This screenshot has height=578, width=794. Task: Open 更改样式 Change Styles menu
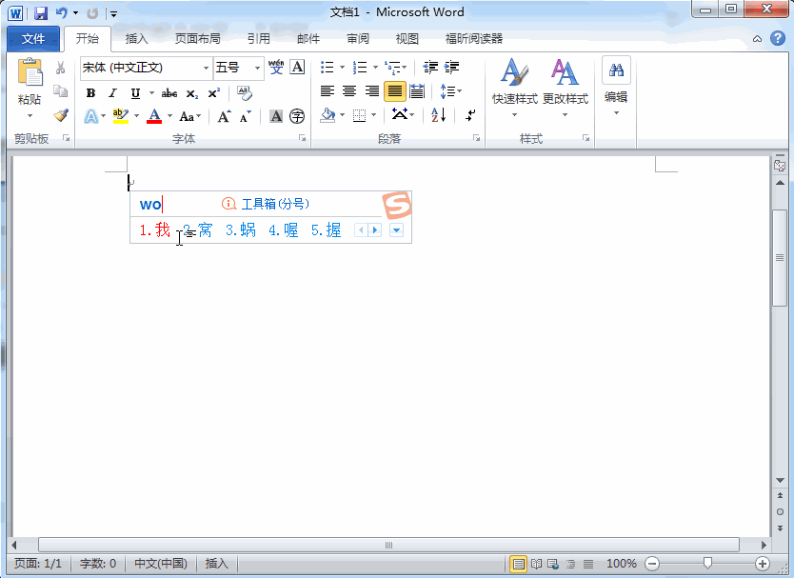[566, 88]
